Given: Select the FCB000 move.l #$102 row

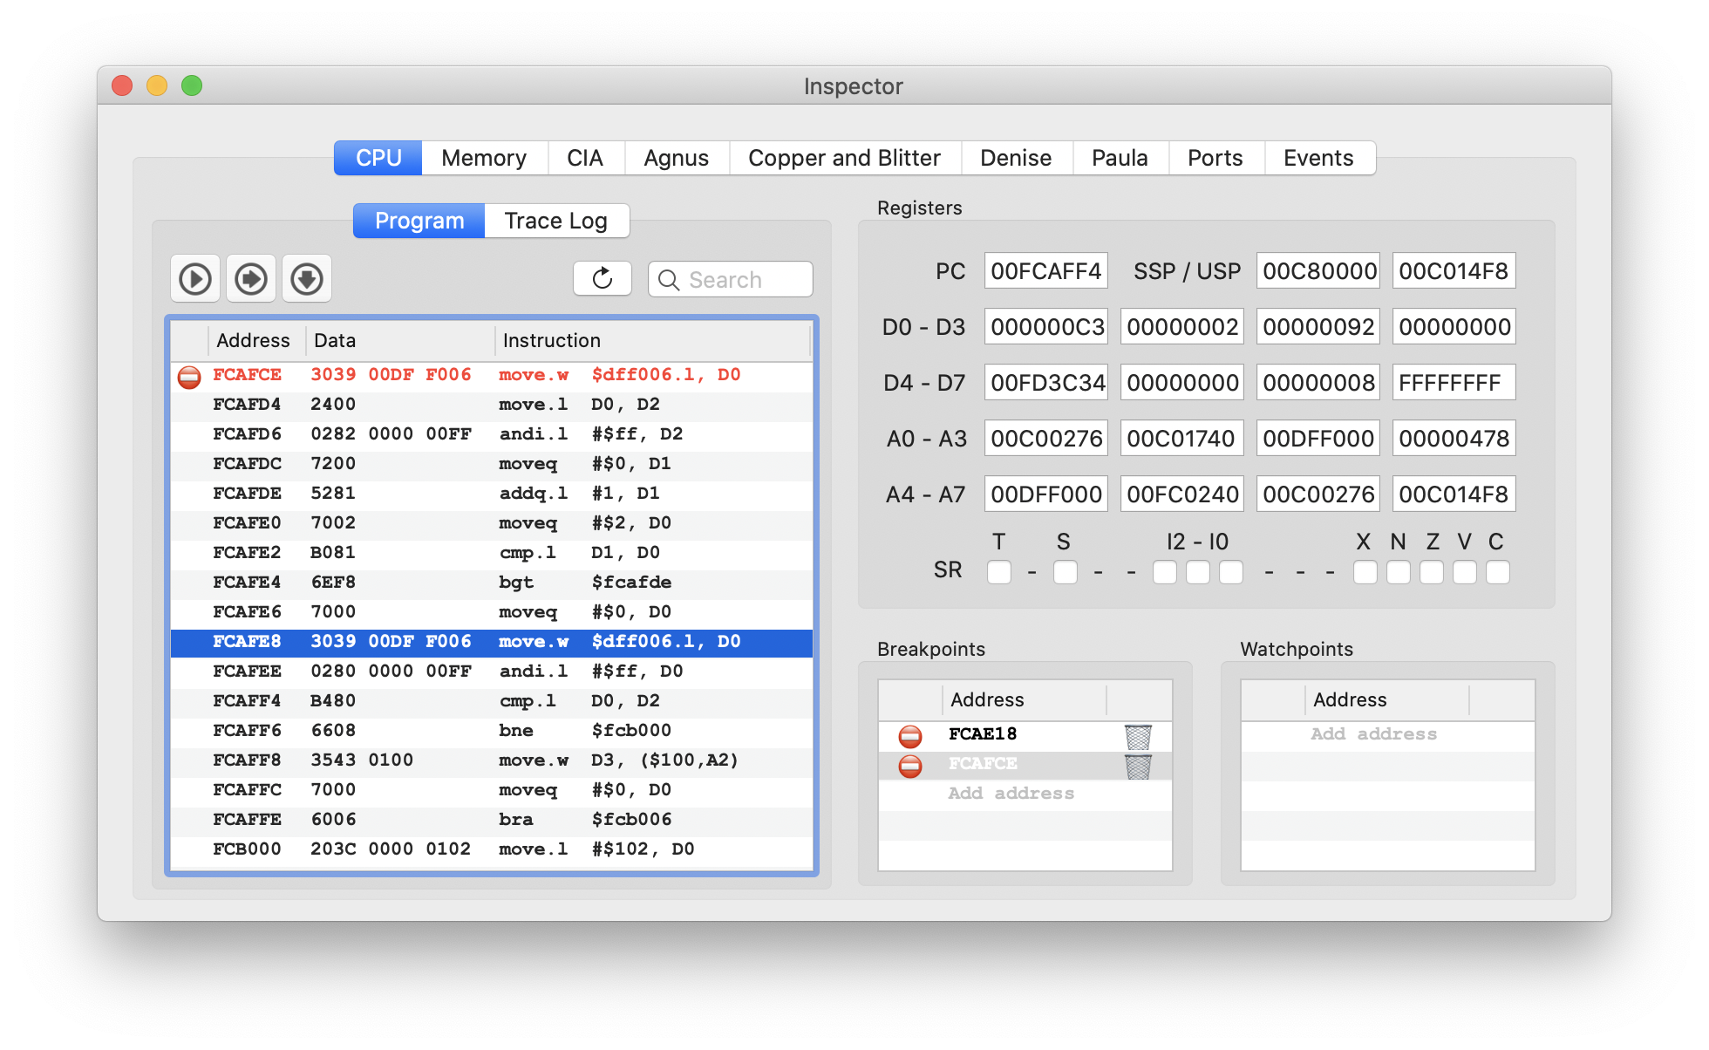Looking at the screenshot, I should tap(492, 850).
